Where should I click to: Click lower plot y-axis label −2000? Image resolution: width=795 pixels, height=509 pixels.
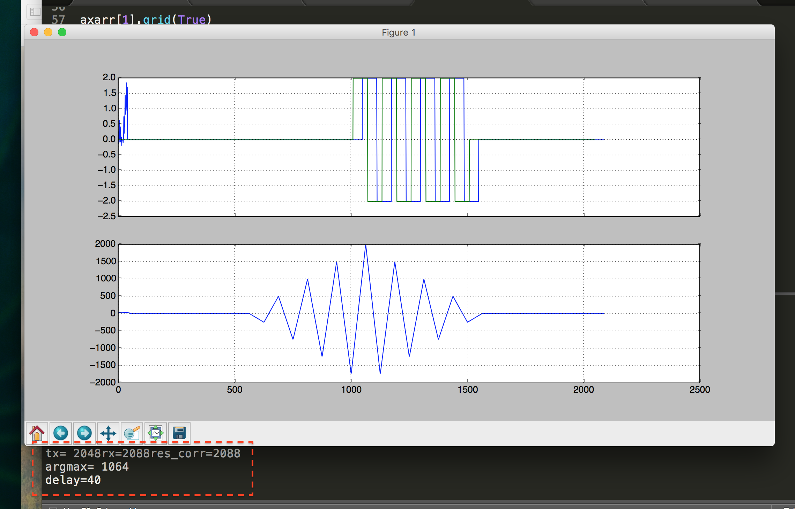coord(103,382)
